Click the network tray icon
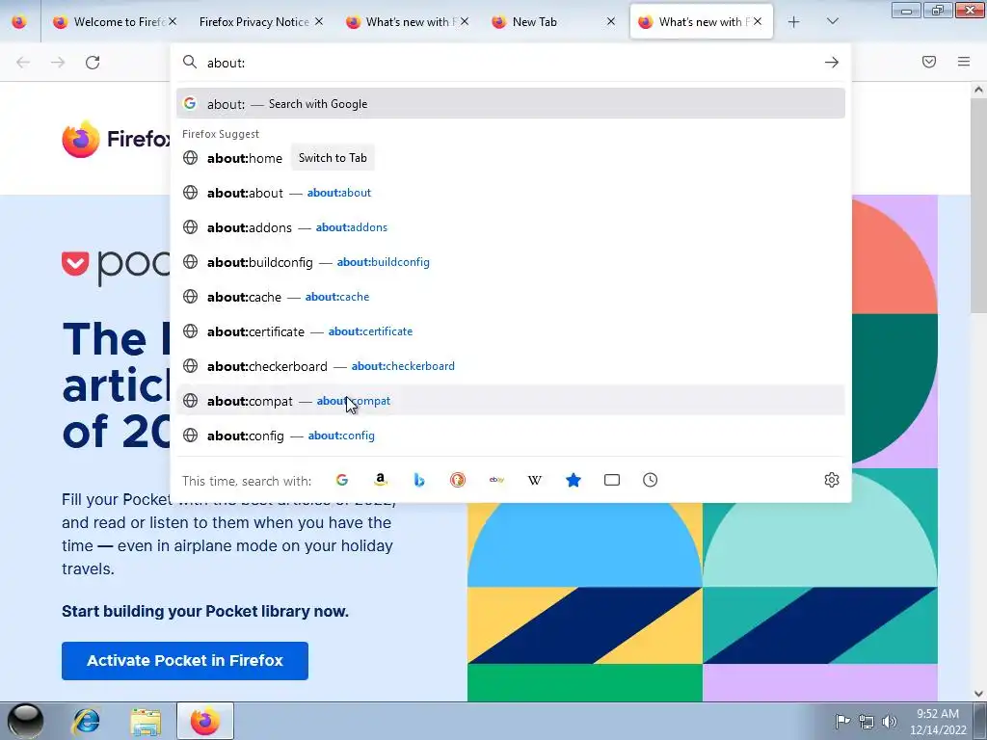 867,722
